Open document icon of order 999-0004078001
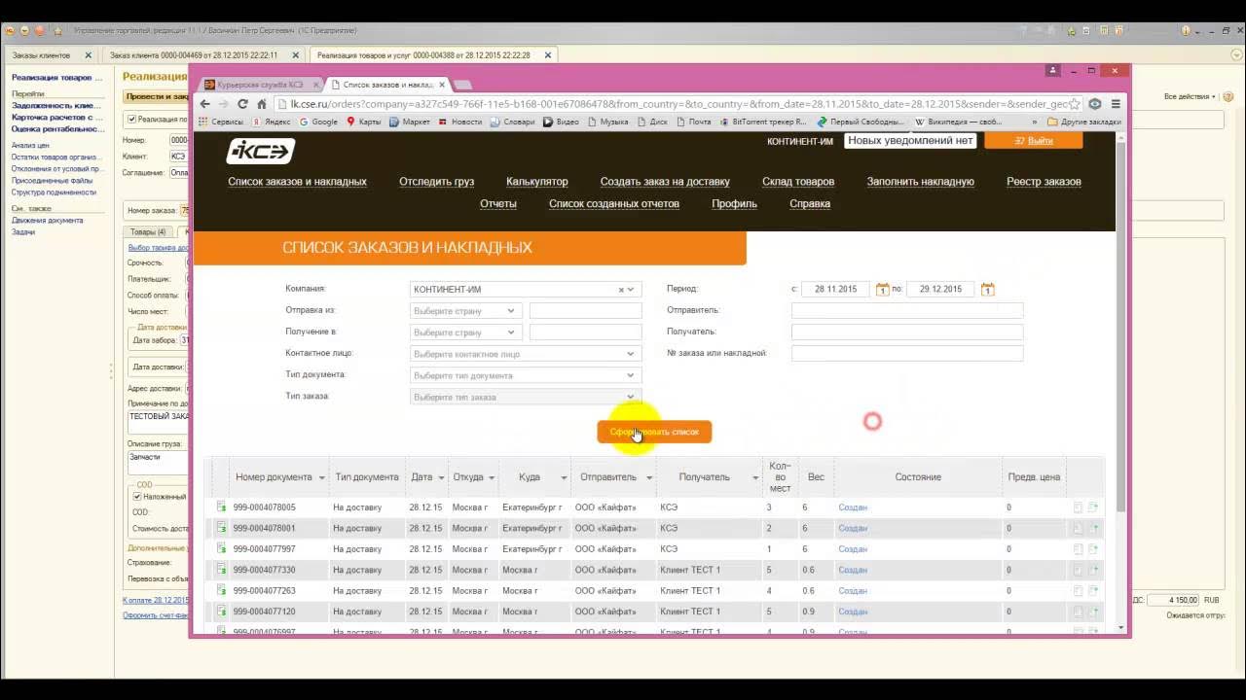Screen dimensions: 1246x700 click(221, 528)
